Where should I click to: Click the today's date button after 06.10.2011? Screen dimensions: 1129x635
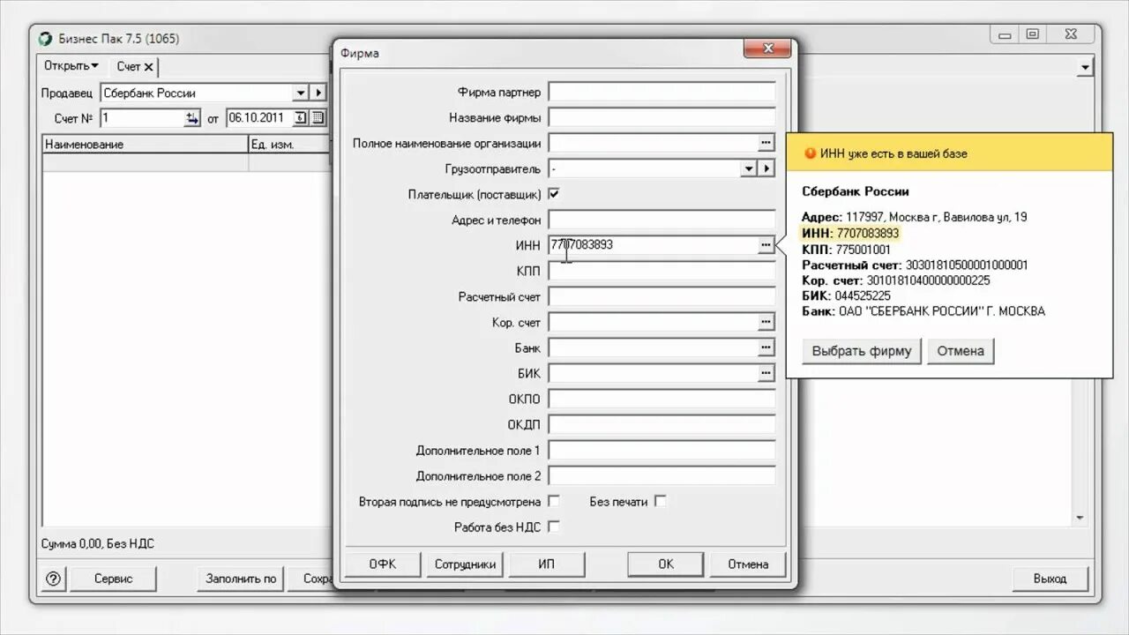(300, 118)
